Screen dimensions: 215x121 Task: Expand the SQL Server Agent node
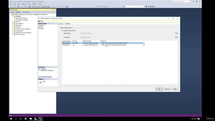[12, 34]
